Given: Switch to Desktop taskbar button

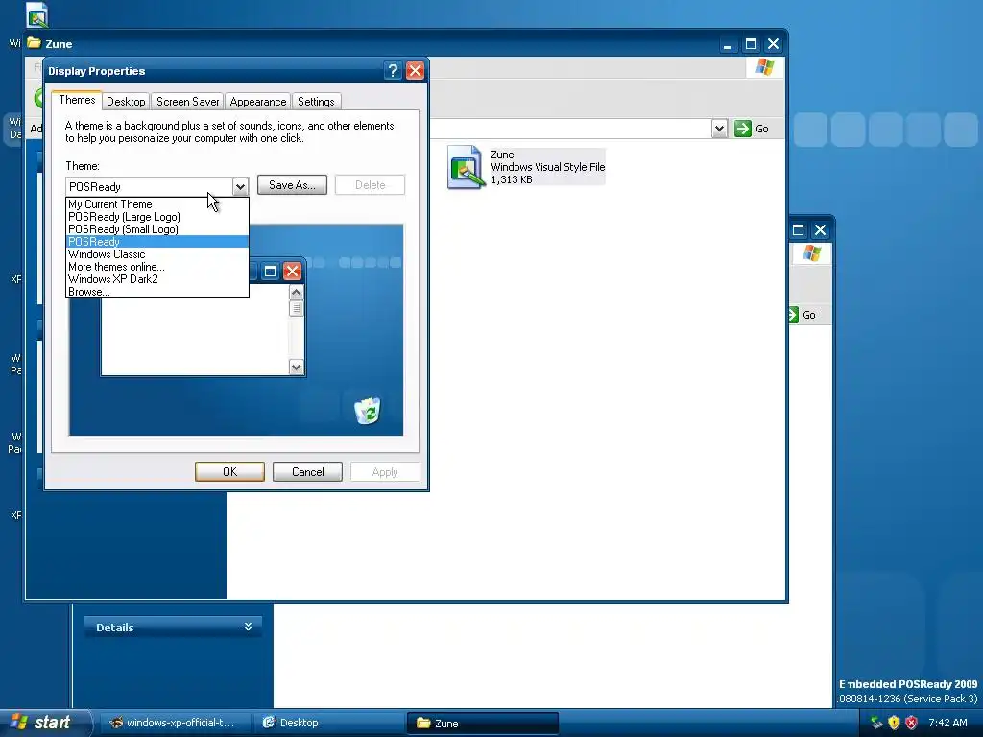Looking at the screenshot, I should [329, 723].
